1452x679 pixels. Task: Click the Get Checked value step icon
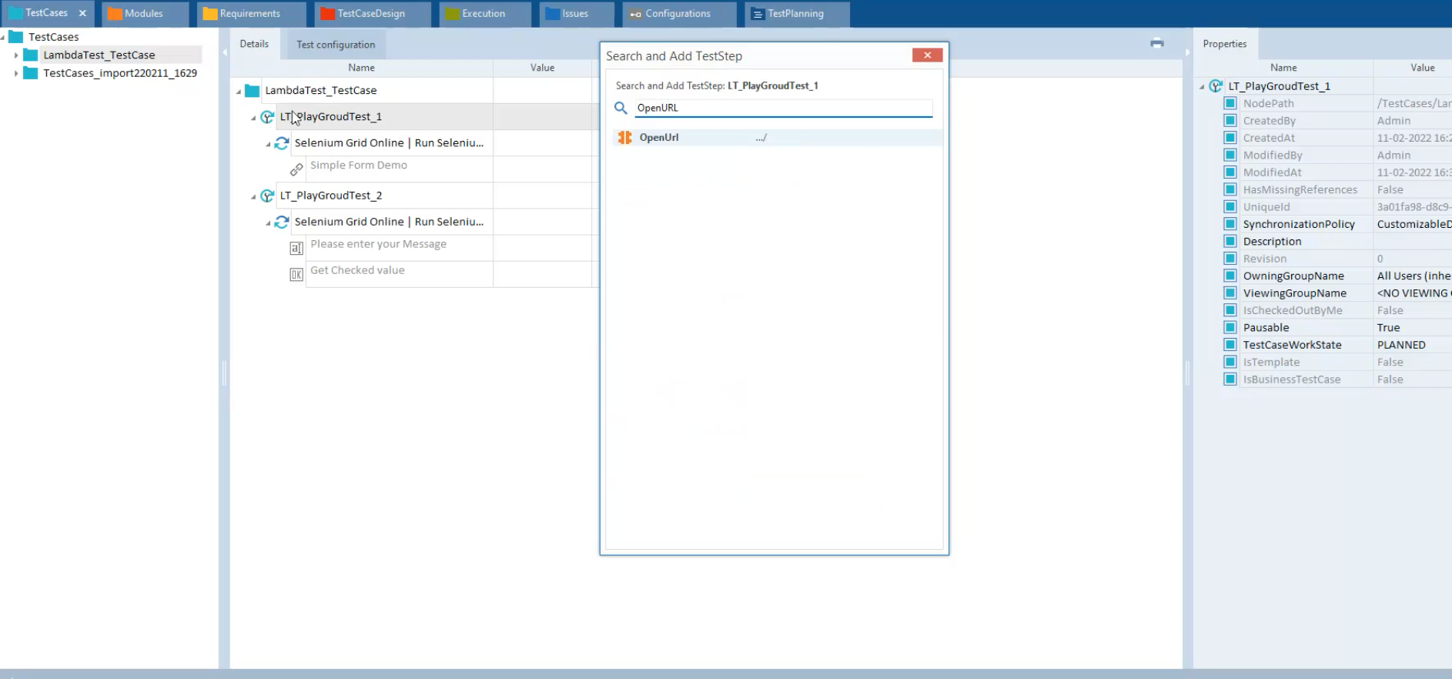coord(296,275)
